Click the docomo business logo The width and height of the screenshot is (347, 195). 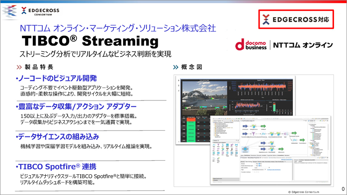click(251, 45)
